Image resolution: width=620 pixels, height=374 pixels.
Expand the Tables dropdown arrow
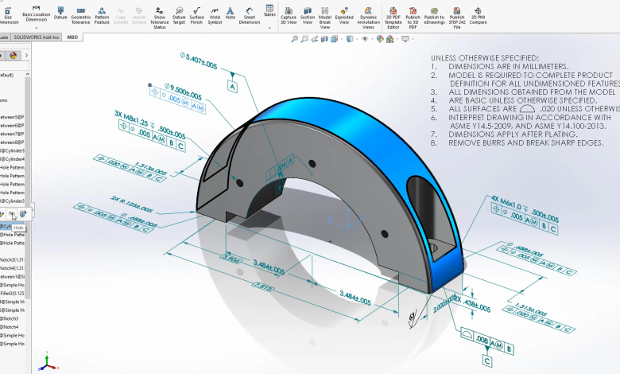click(x=269, y=28)
